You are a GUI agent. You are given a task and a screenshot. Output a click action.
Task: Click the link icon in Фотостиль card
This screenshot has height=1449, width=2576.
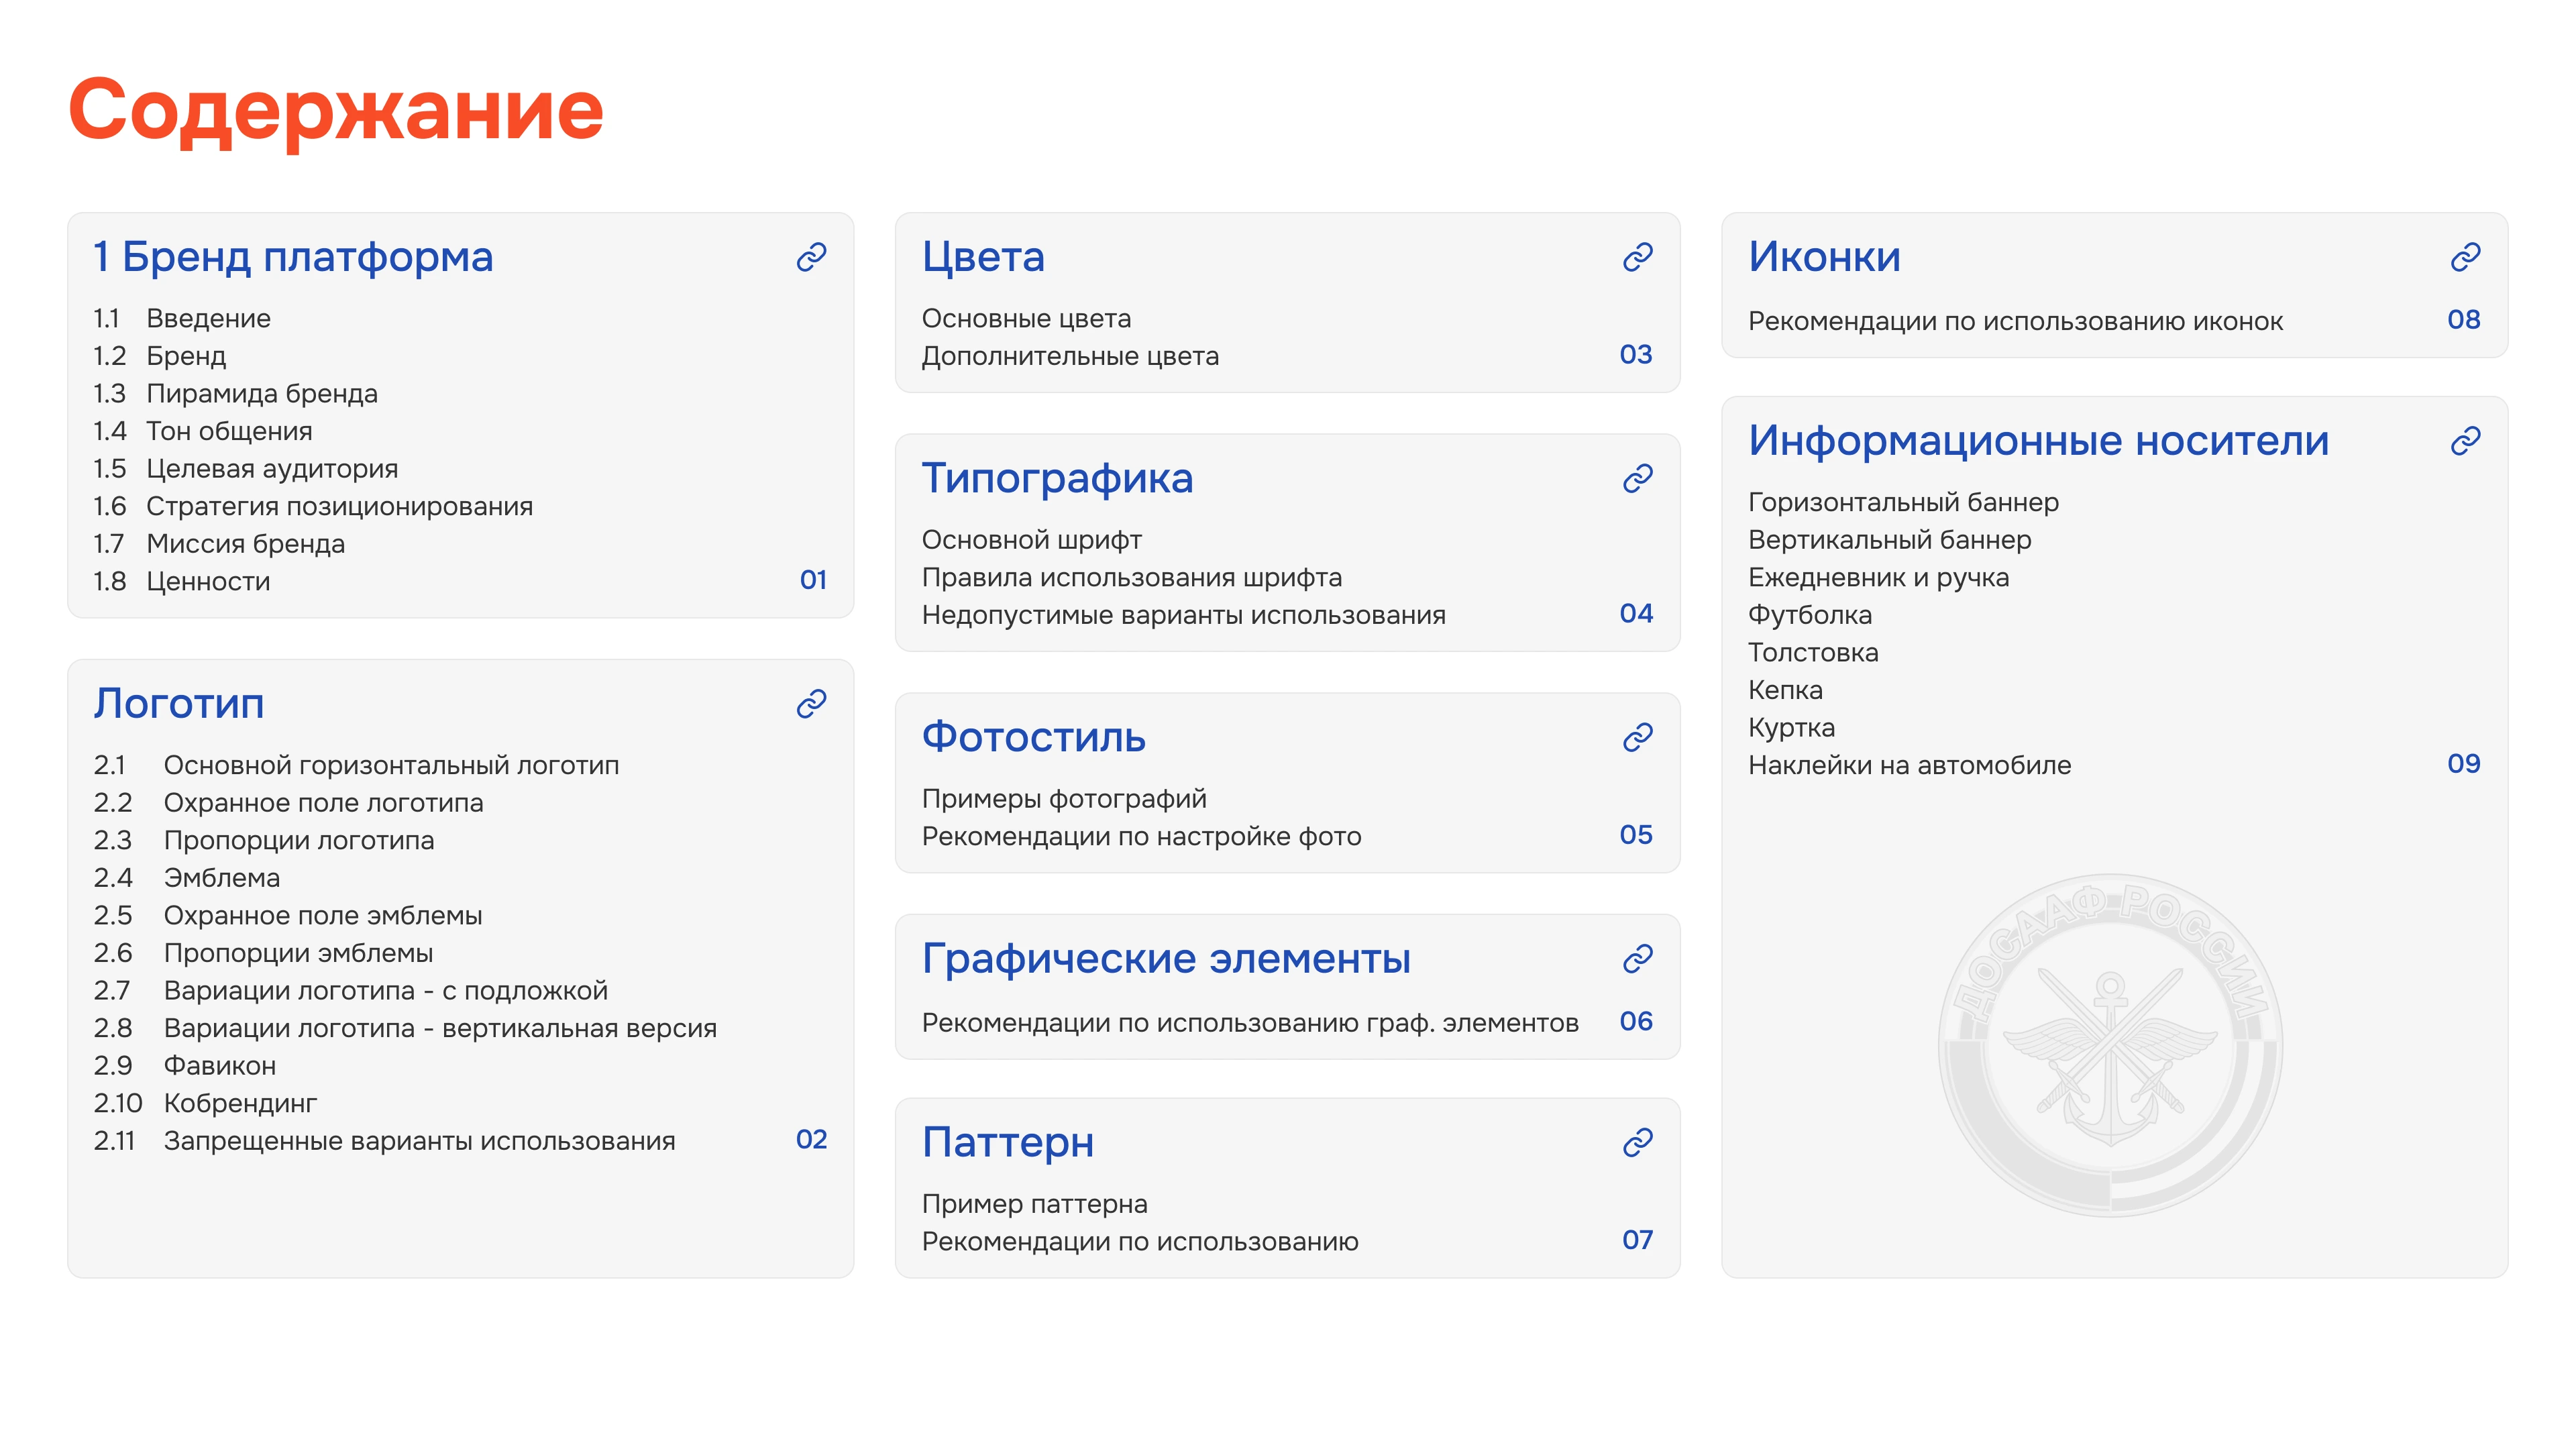click(1637, 738)
